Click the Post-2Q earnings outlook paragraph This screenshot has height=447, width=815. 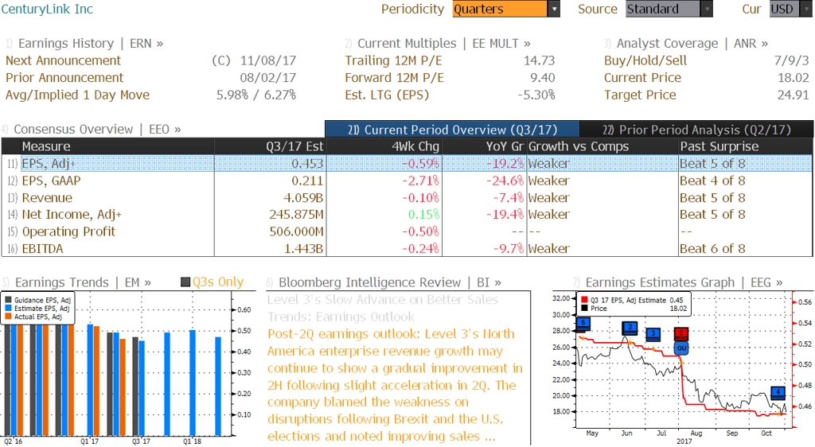pyautogui.click(x=395, y=385)
